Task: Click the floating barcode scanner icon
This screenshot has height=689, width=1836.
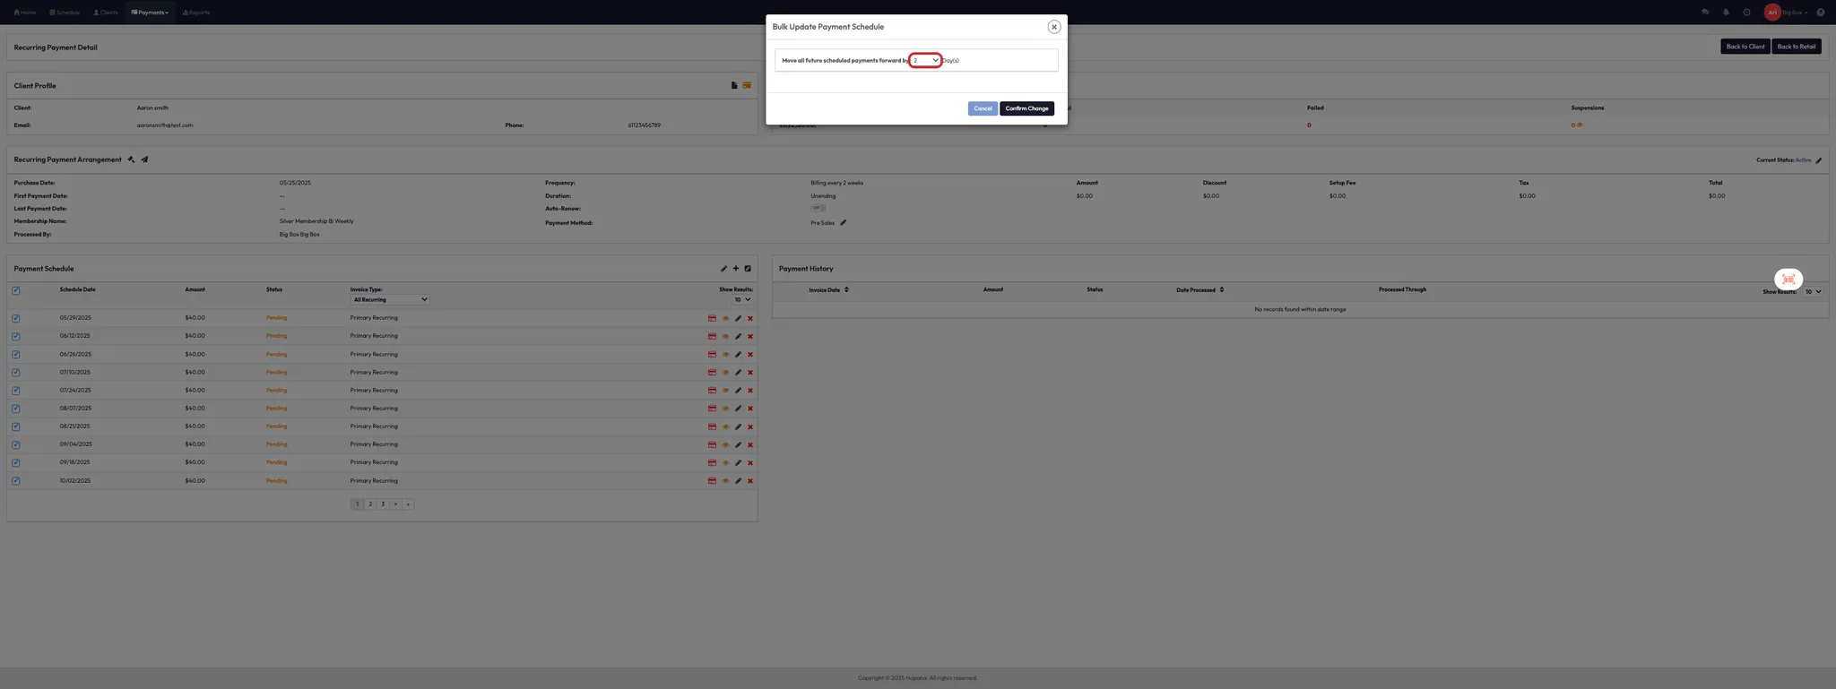Action: (x=1788, y=279)
